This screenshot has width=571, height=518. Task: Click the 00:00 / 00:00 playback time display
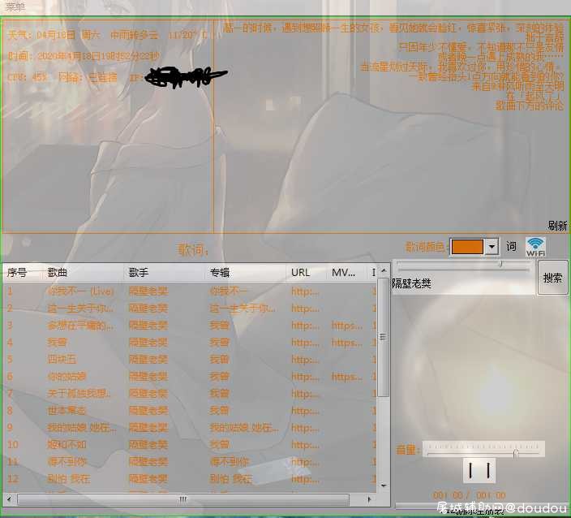pos(469,495)
